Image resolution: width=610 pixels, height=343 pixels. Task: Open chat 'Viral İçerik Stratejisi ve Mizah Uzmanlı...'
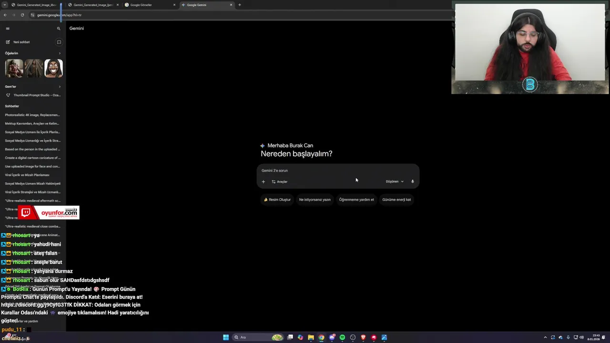pyautogui.click(x=32, y=192)
